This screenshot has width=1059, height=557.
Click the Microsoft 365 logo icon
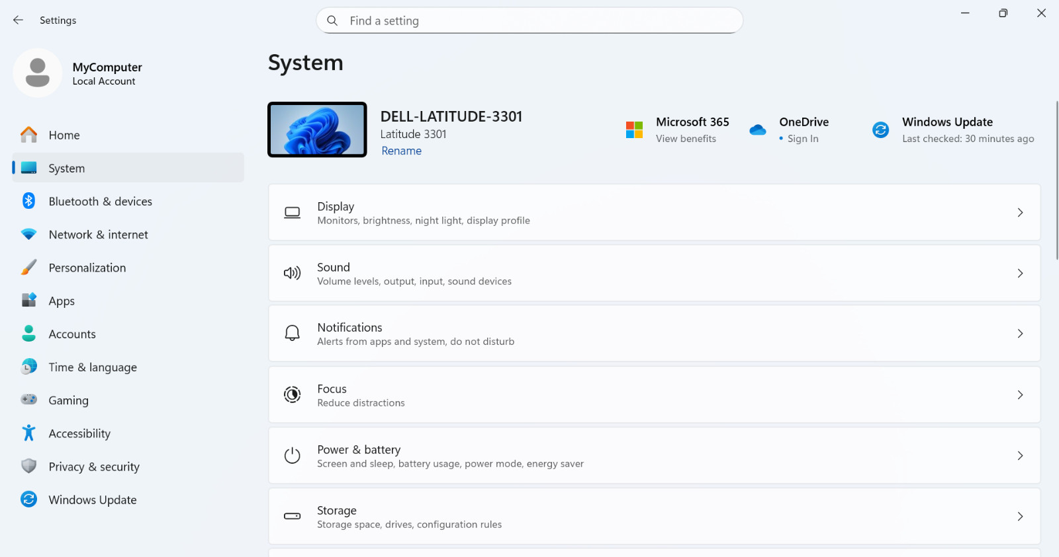[x=634, y=130]
